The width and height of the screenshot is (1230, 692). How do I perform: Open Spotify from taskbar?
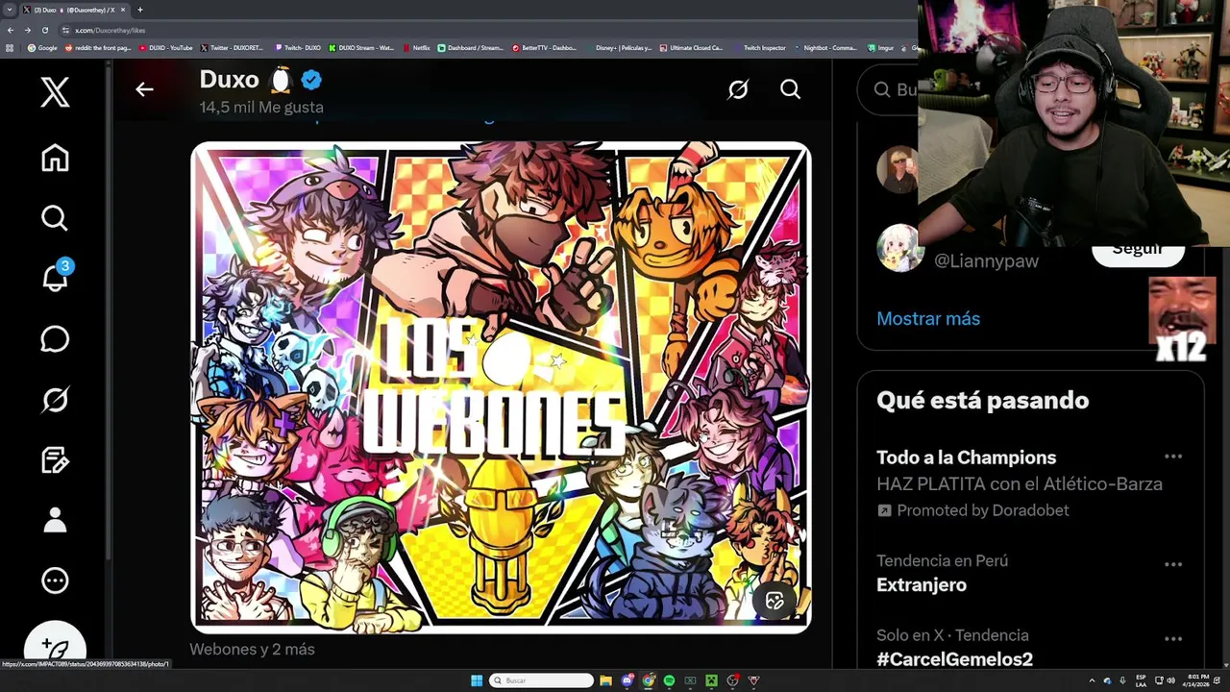(669, 680)
